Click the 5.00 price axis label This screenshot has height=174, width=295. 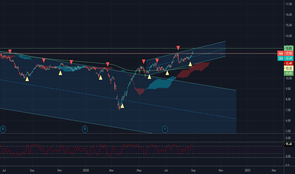pyautogui.click(x=288, y=131)
